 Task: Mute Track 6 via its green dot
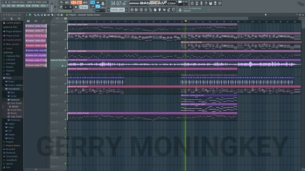click(x=65, y=75)
